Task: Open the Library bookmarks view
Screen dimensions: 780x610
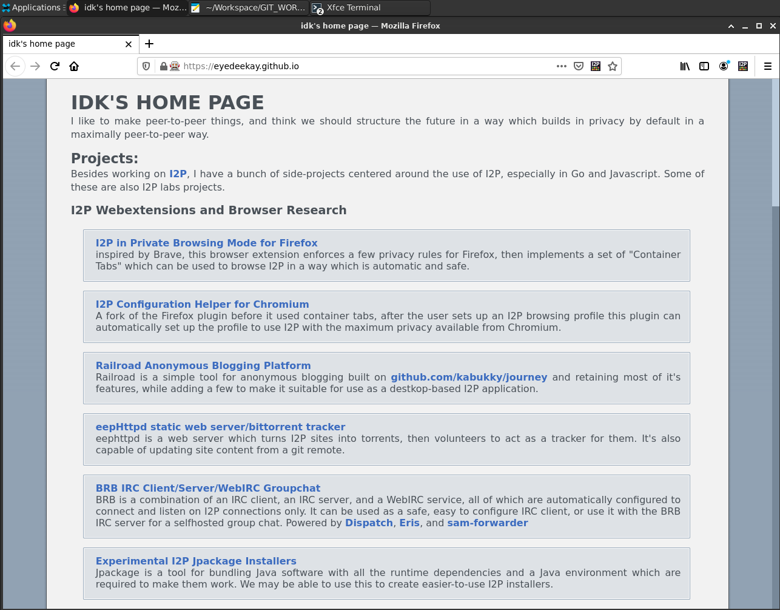Action: [685, 66]
